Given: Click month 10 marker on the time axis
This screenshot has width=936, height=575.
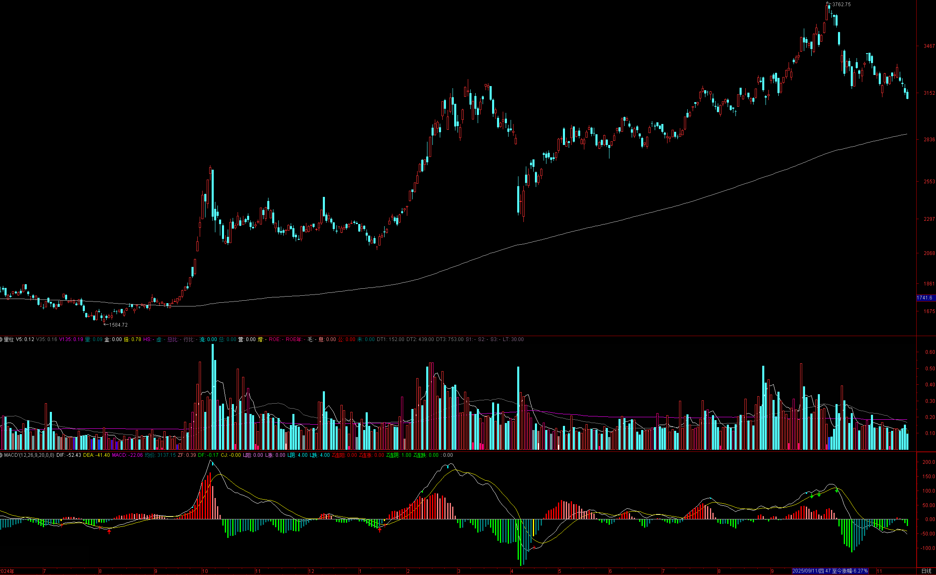Looking at the screenshot, I should pyautogui.click(x=205, y=571).
